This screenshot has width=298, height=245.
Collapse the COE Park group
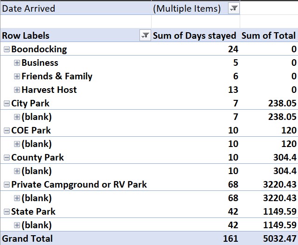point(6,131)
